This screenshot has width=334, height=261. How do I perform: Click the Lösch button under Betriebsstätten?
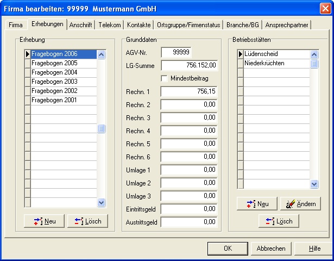click(x=279, y=221)
